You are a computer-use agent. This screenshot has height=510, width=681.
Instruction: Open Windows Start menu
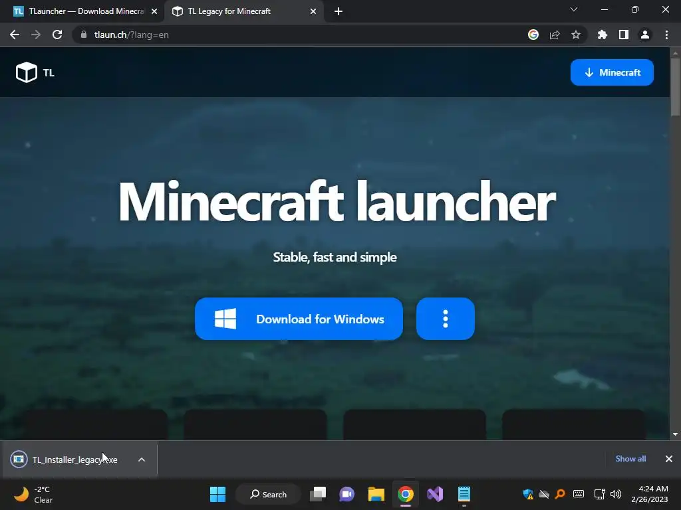[x=217, y=494]
